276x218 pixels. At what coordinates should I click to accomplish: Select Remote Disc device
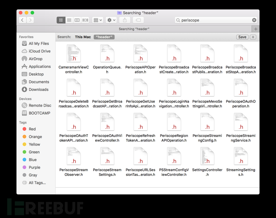[x=36, y=105]
